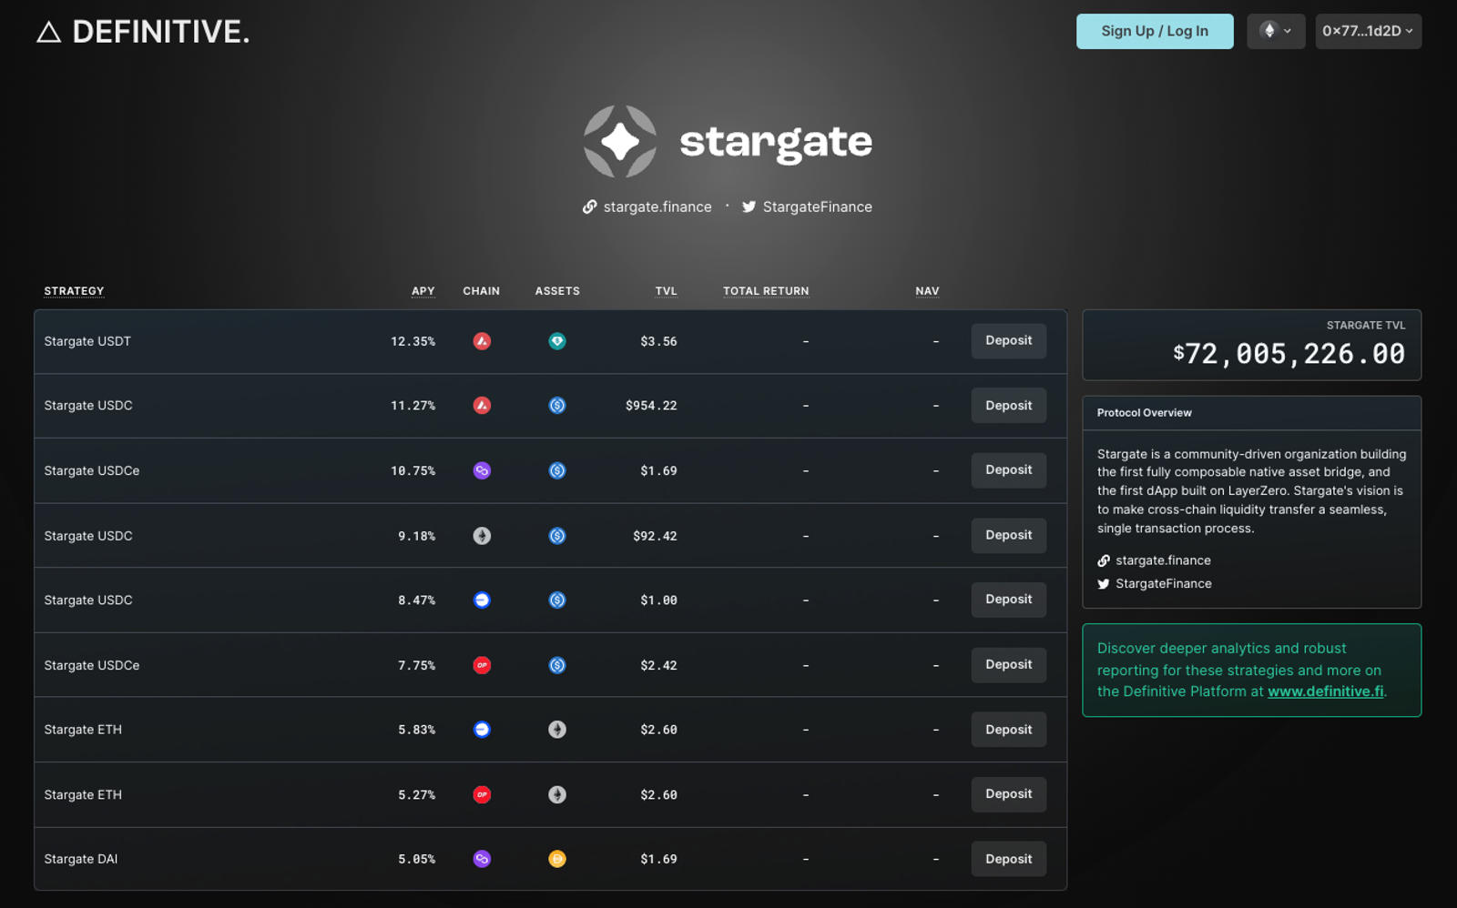1457x908 pixels.
Task: Sort by the TOTAL RETURN column header
Action: coord(766,291)
